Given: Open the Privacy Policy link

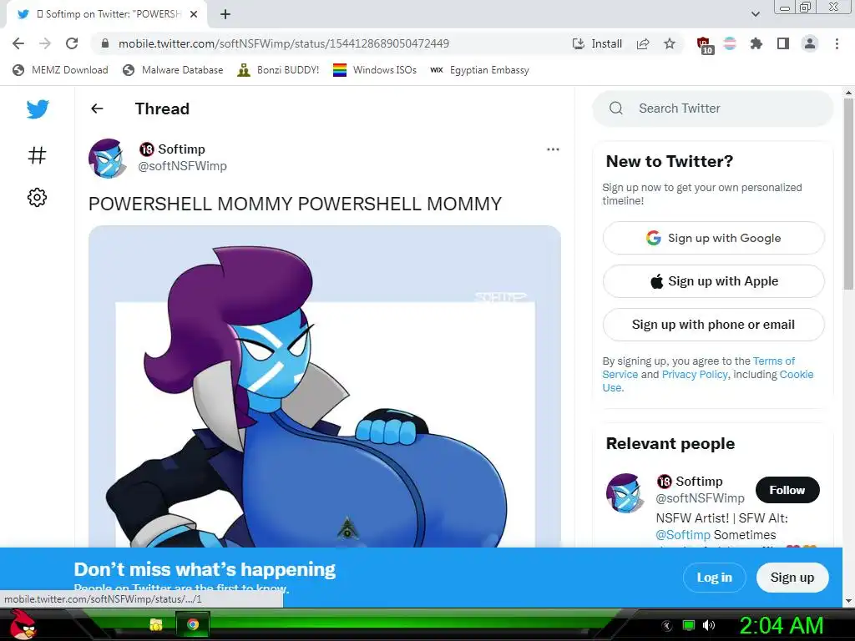Looking at the screenshot, I should 694,375.
